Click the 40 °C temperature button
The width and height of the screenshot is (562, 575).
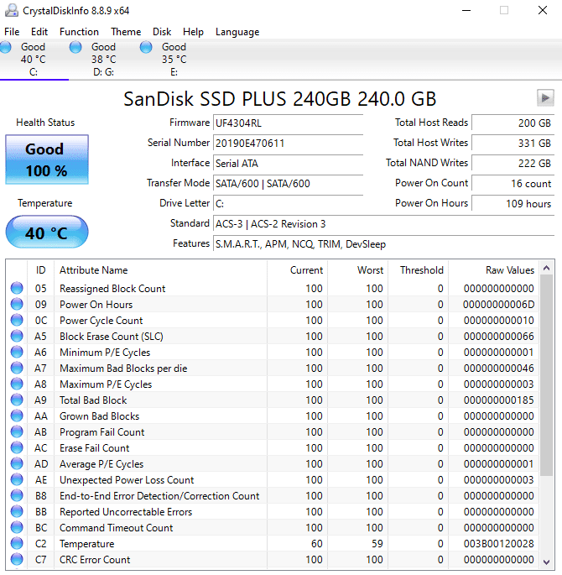click(46, 233)
